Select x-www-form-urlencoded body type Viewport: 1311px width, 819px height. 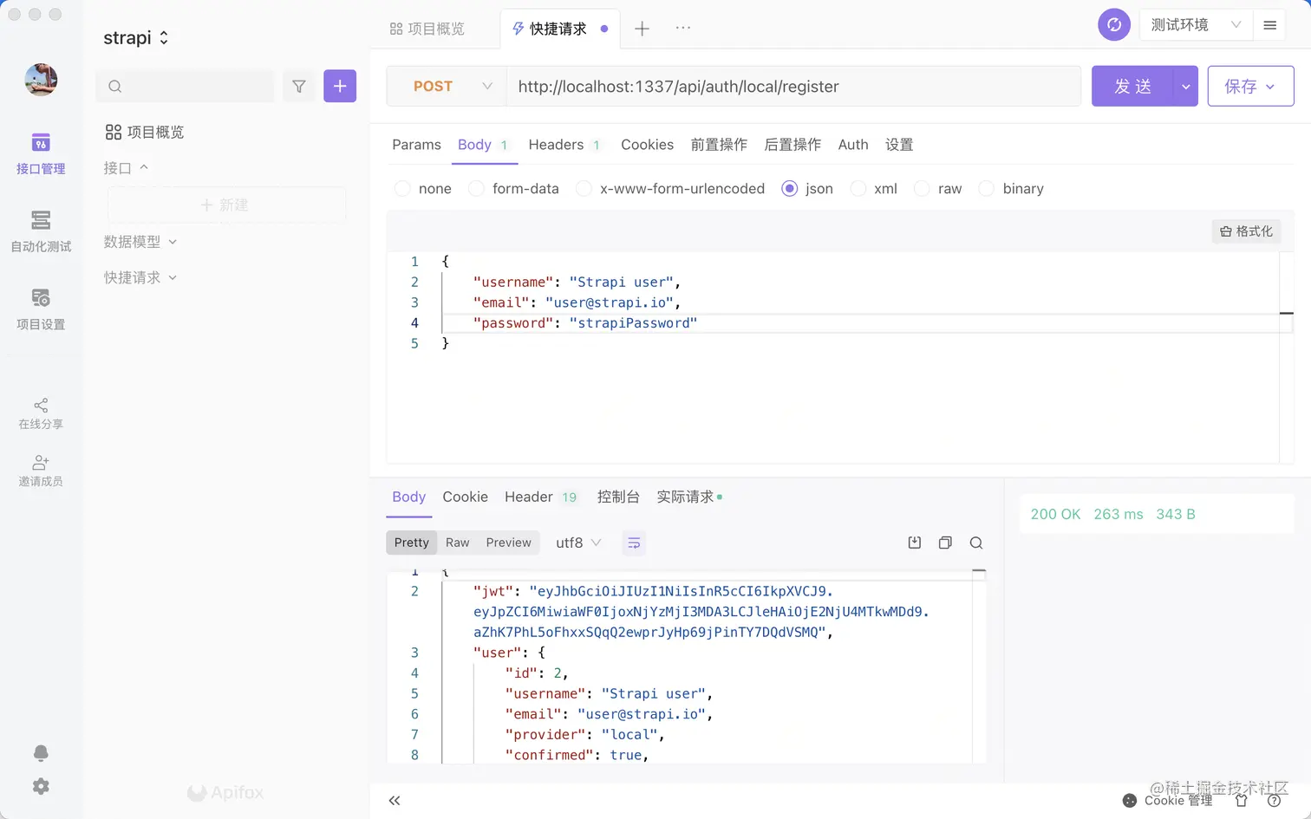point(670,188)
